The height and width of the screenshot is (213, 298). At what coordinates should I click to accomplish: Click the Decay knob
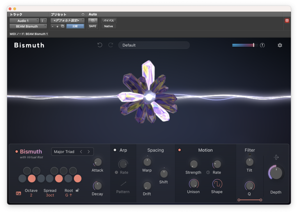click(98, 186)
